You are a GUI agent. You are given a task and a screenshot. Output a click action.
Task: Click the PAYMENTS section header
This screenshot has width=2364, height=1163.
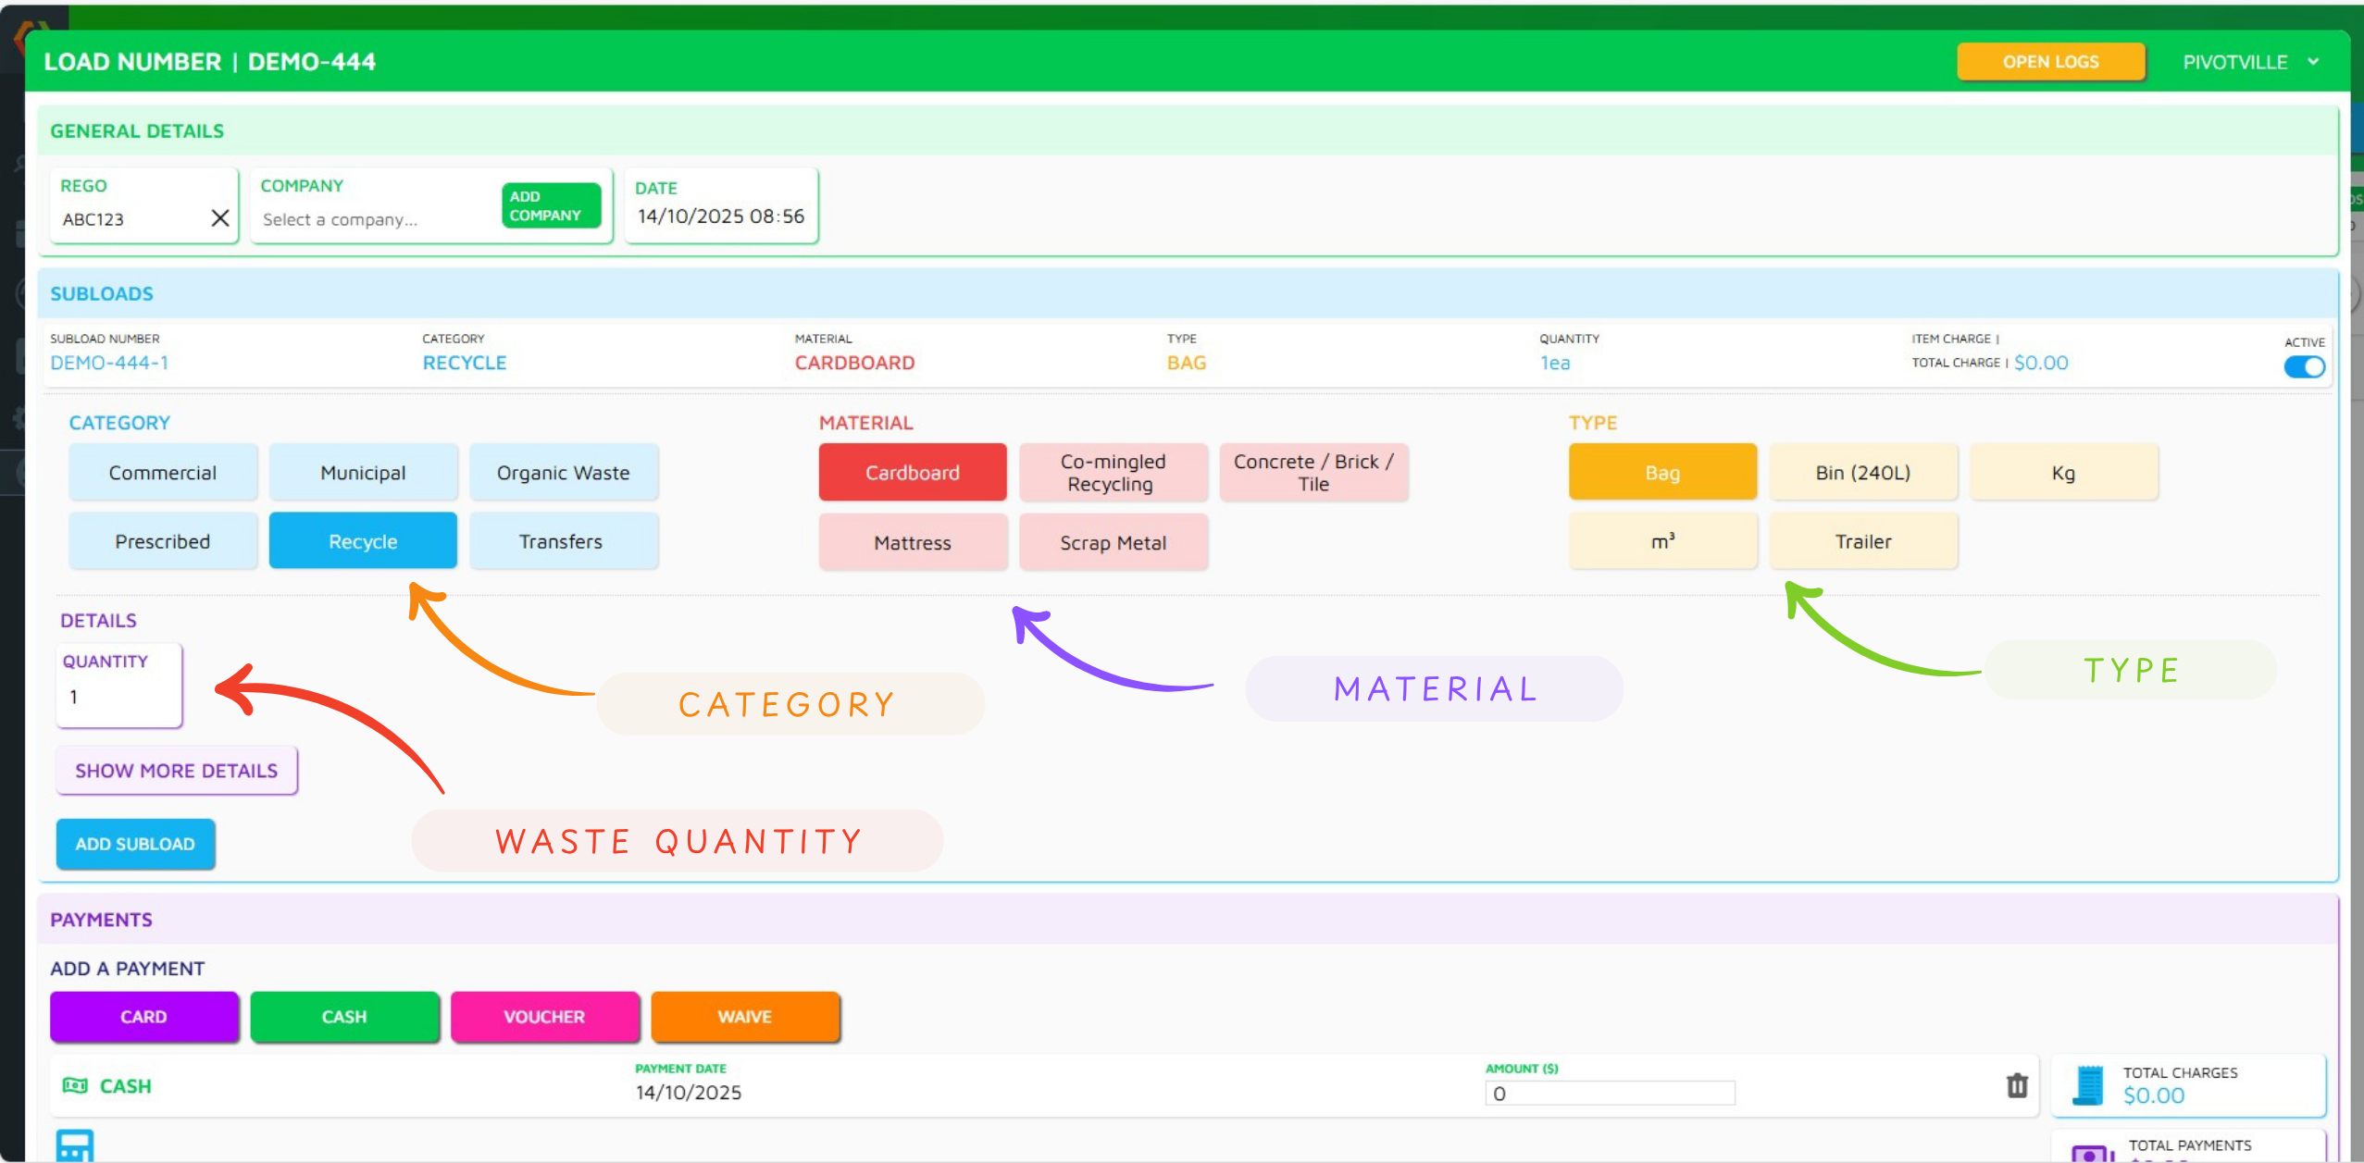pyautogui.click(x=101, y=920)
